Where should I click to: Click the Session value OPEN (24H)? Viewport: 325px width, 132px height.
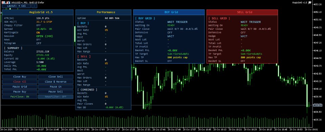pos(45,36)
